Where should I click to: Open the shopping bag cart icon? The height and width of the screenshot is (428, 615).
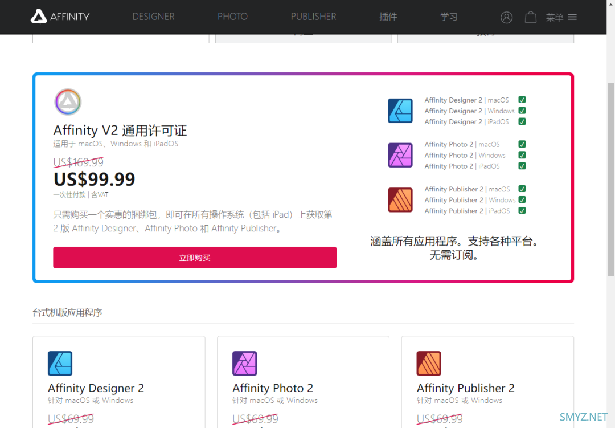coord(531,17)
